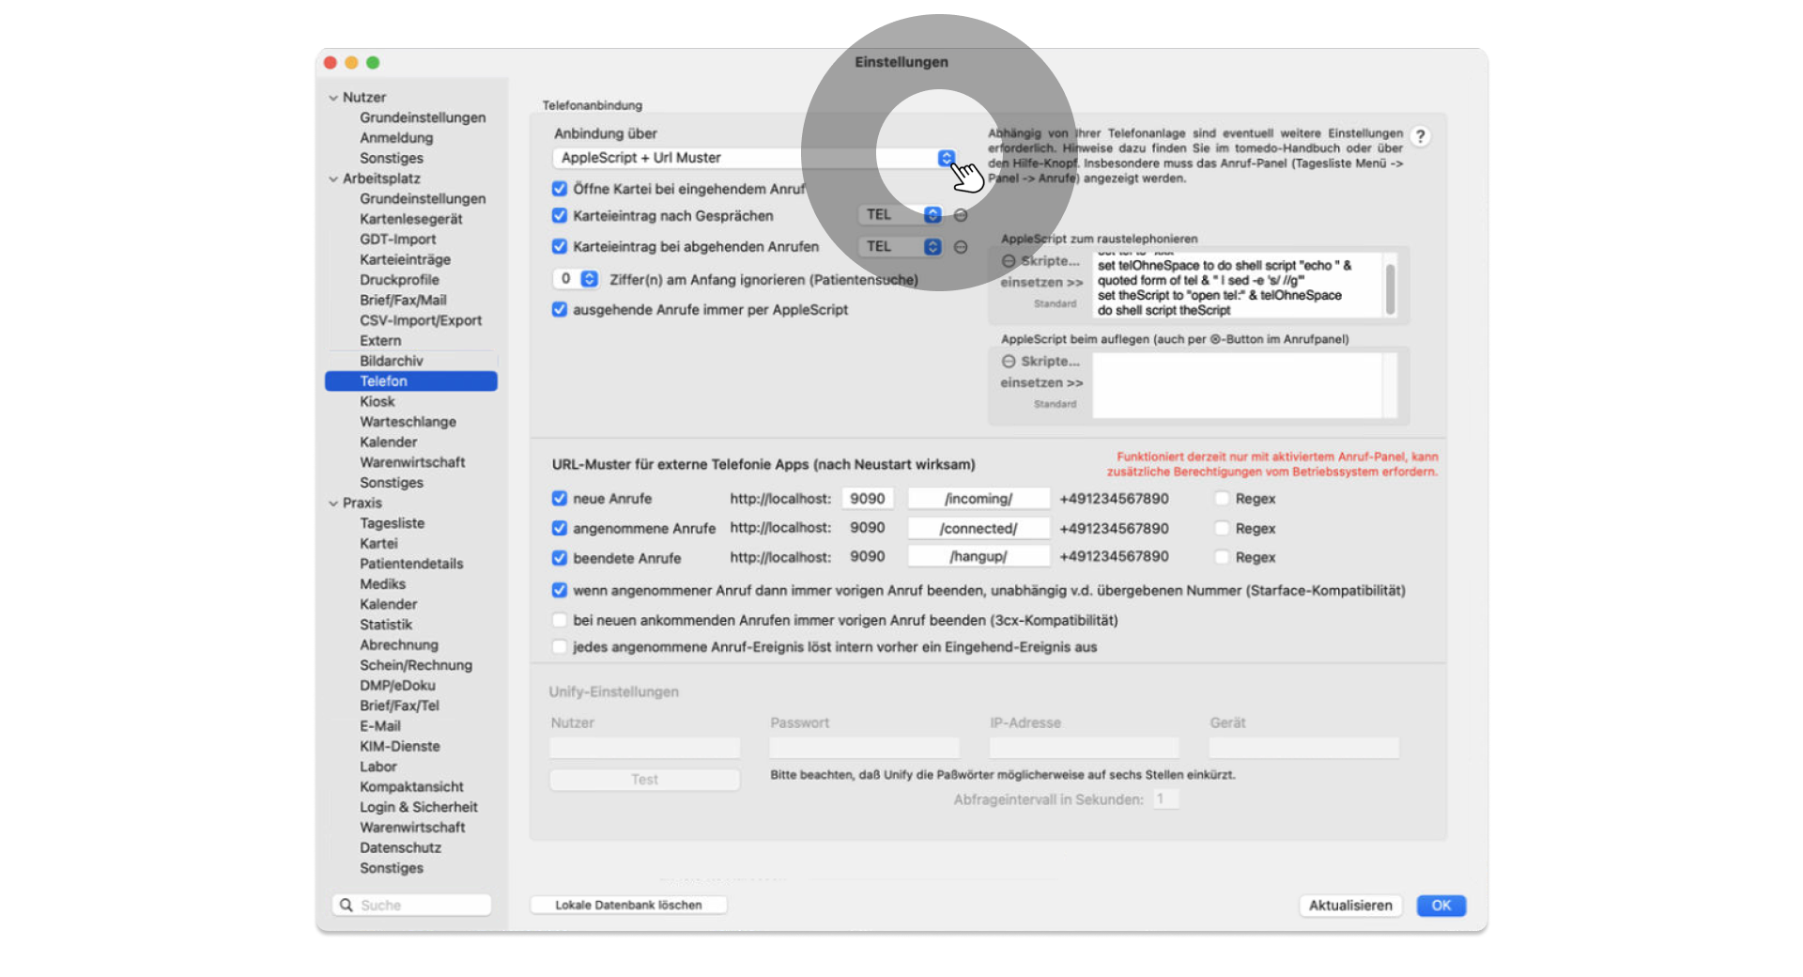Screen dimensions: 1803x977
Task: Toggle the Starface-Kompatibilität checkbox
Action: tap(560, 590)
